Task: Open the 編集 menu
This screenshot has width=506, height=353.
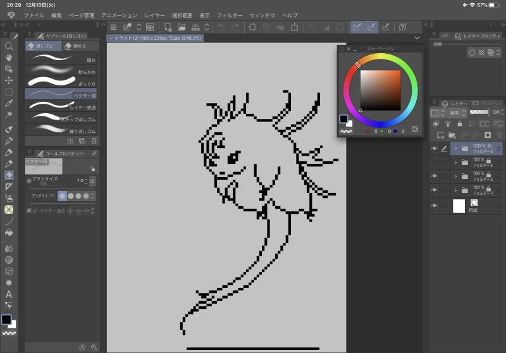Action: coord(56,15)
